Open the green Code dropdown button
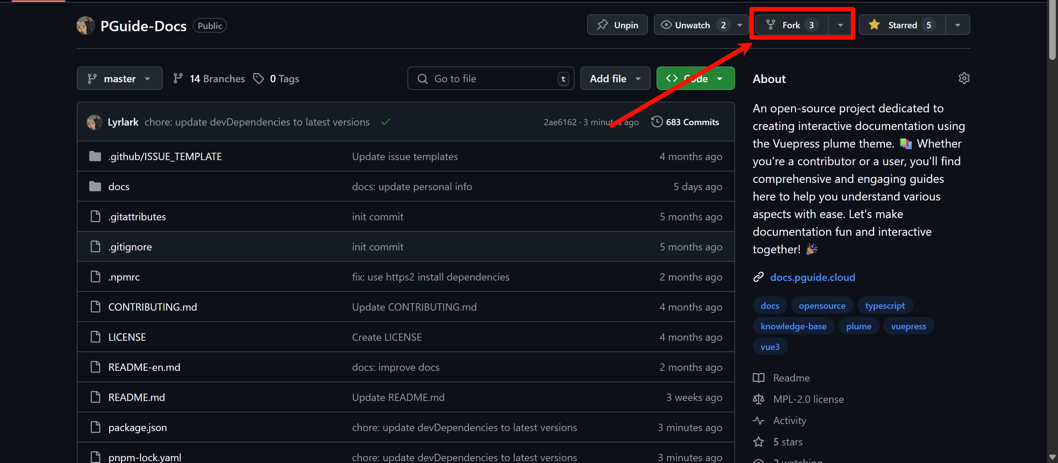Viewport: 1058px width, 463px height. click(695, 79)
